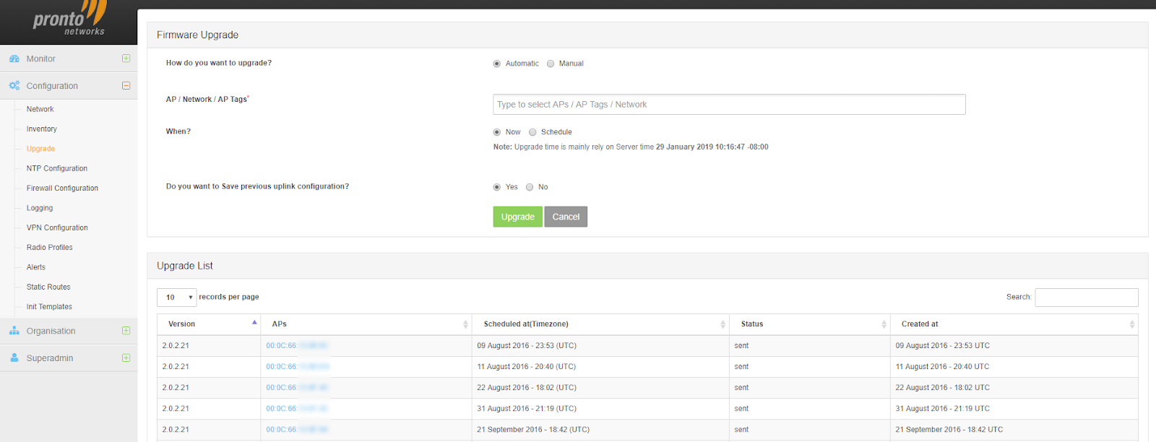The height and width of the screenshot is (442, 1156).
Task: Sort by Scheduled at(Timezone) column
Action: click(x=600, y=324)
